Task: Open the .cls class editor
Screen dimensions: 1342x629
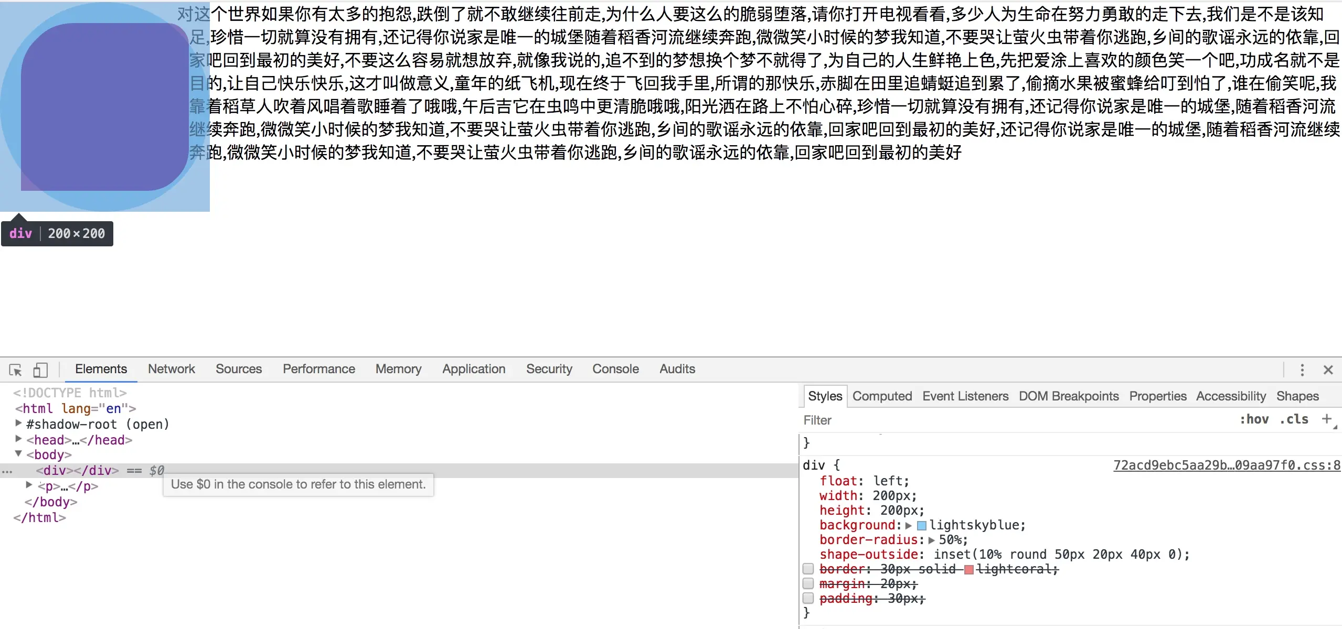Action: pos(1294,419)
